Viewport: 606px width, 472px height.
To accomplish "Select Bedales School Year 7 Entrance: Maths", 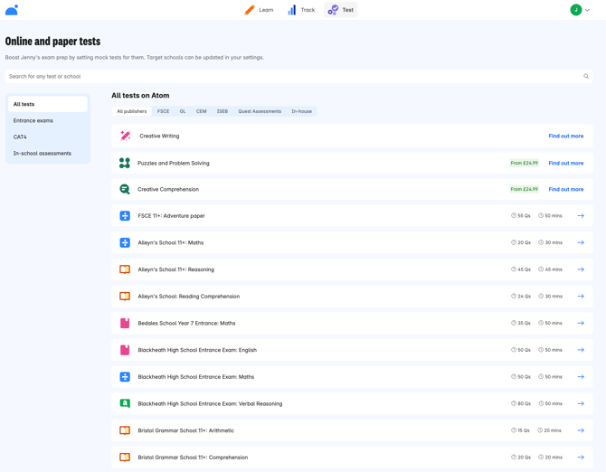I will tap(186, 323).
